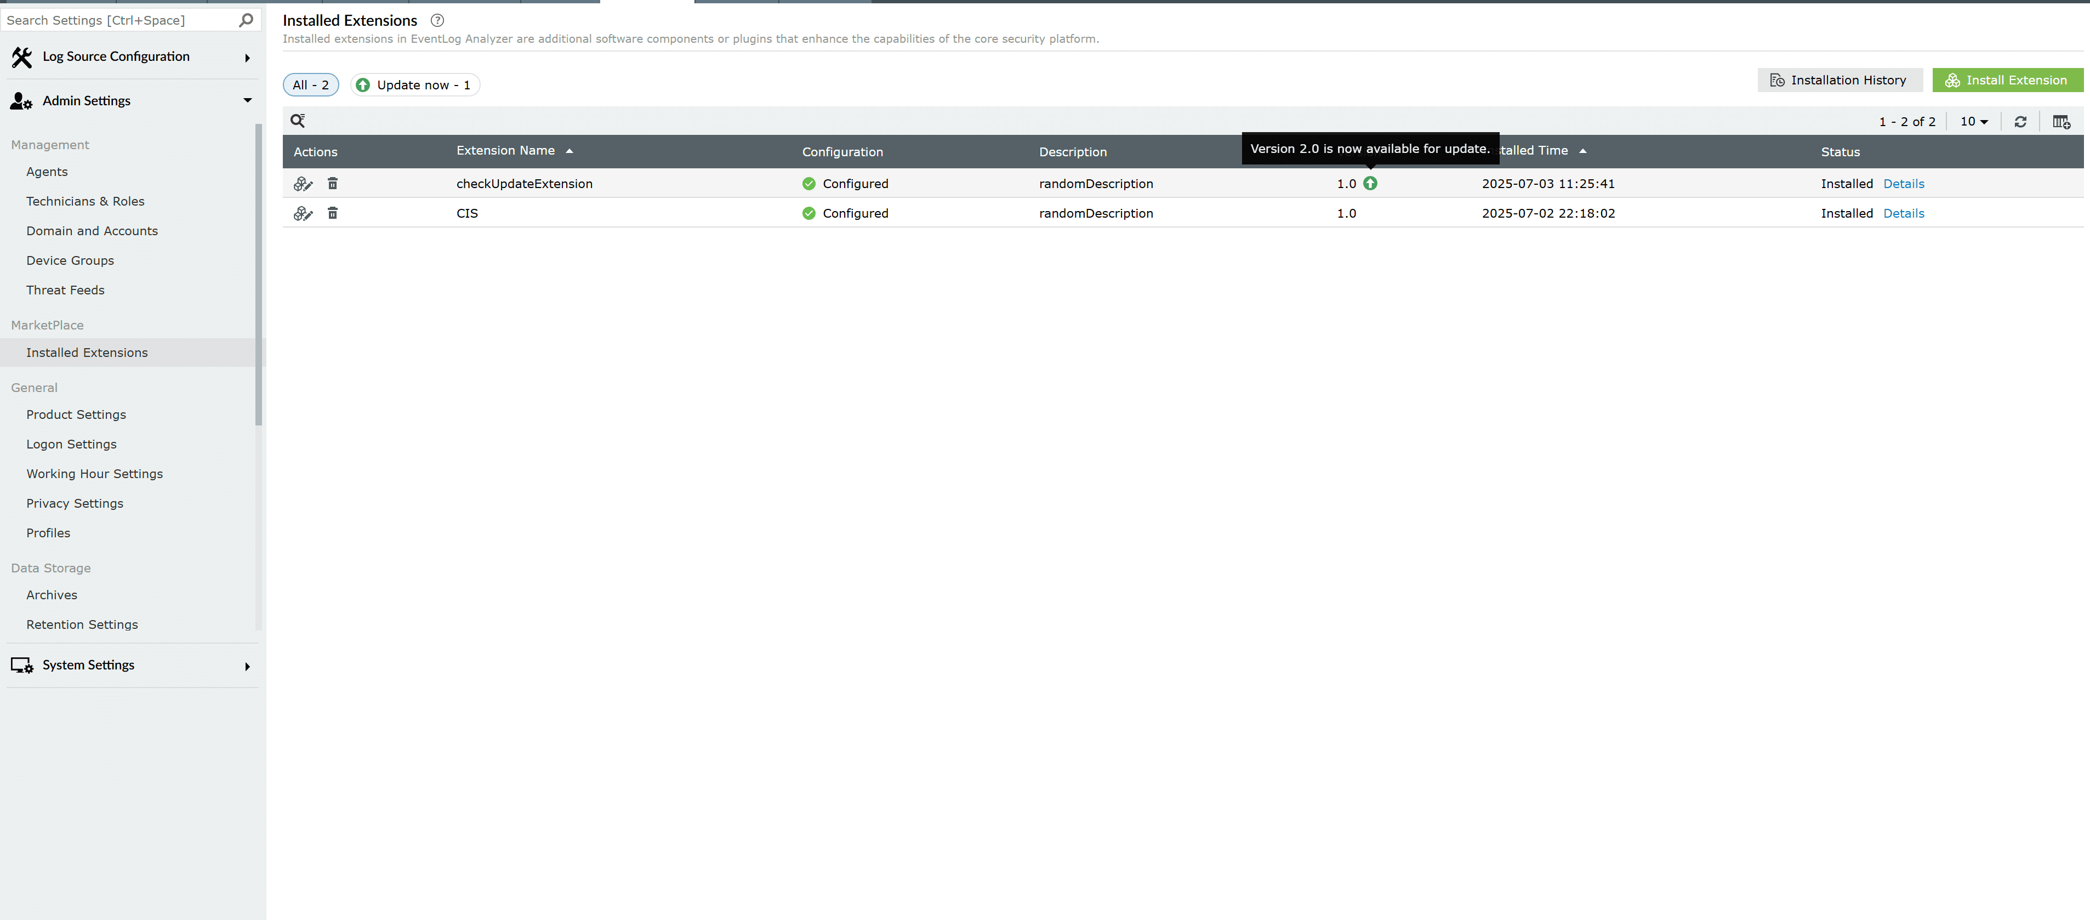Refresh the extensions table

[2020, 121]
